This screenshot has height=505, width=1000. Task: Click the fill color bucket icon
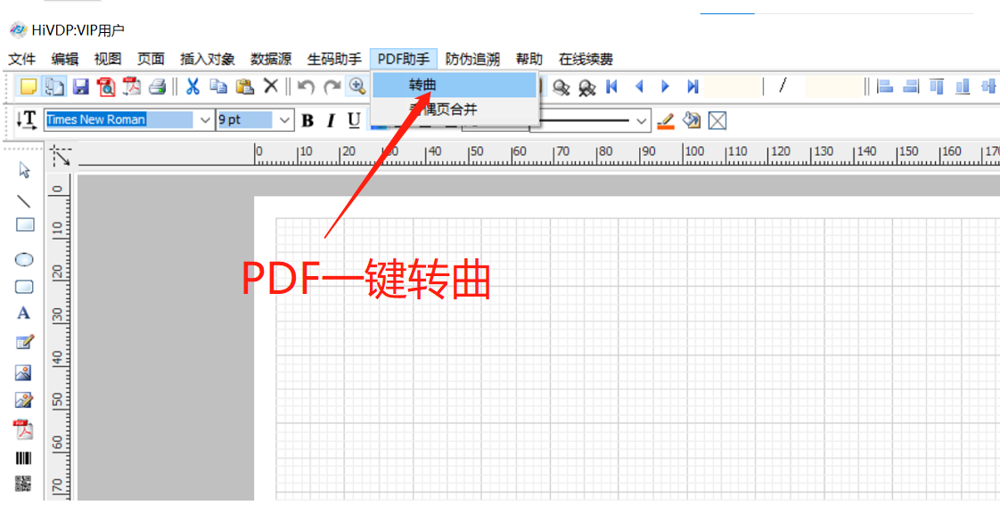[692, 120]
